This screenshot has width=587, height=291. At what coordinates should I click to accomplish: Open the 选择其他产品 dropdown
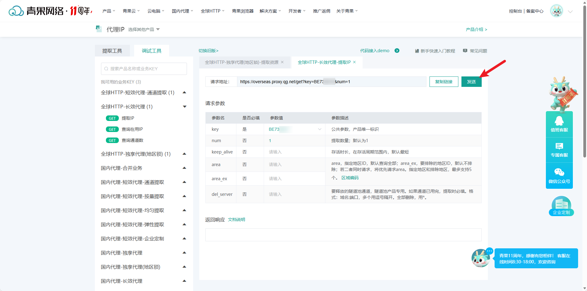pos(144,29)
